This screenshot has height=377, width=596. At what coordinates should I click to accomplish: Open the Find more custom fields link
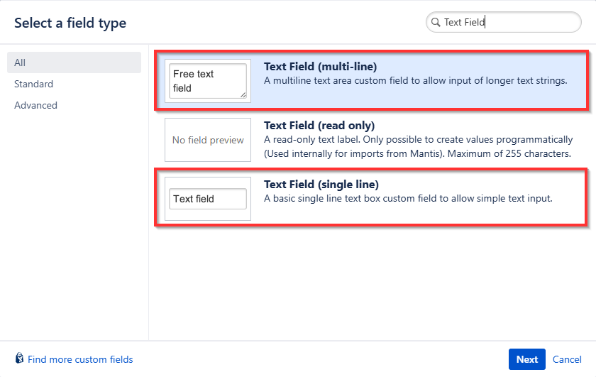[x=80, y=359]
